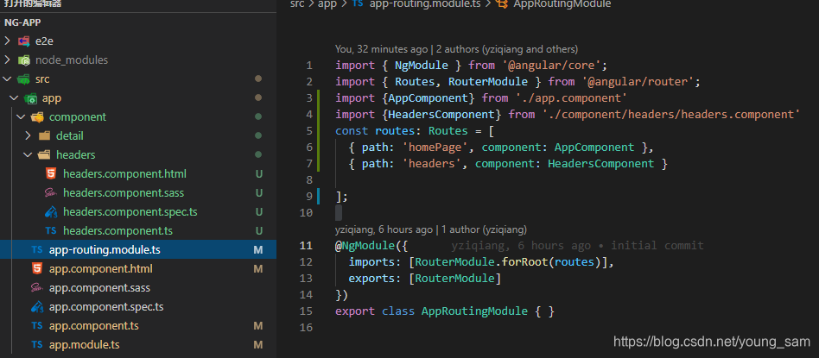Open headers.component.html file
Image resolution: width=819 pixels, height=358 pixels.
click(x=124, y=173)
